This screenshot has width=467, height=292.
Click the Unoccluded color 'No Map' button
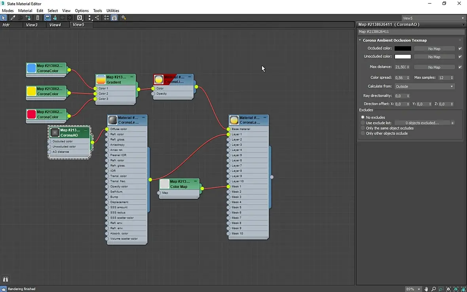click(x=434, y=57)
